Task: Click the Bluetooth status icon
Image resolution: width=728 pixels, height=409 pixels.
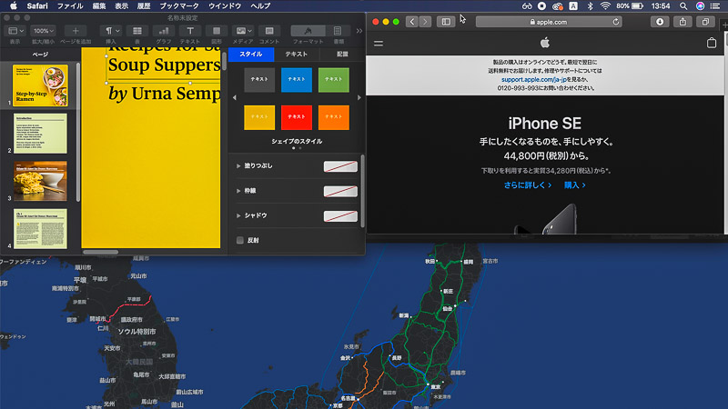Action: [x=590, y=6]
